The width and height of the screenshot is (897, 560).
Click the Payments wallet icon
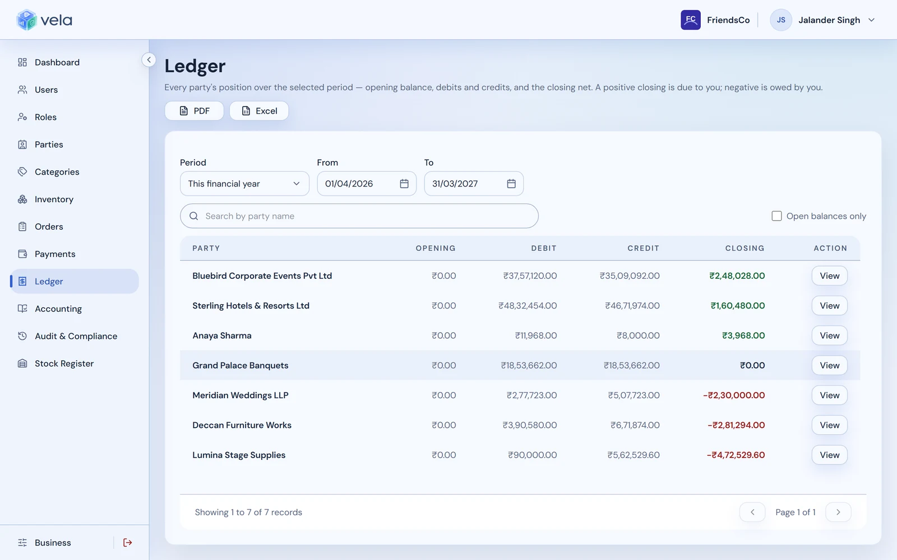(x=22, y=254)
